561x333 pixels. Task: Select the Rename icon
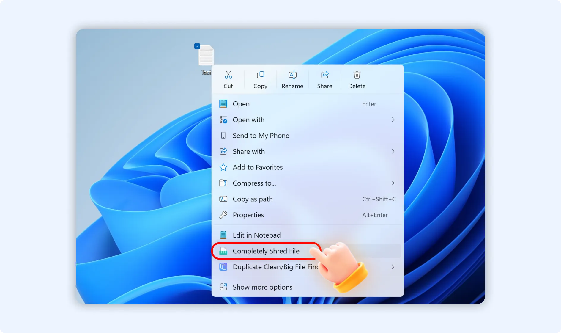point(292,75)
